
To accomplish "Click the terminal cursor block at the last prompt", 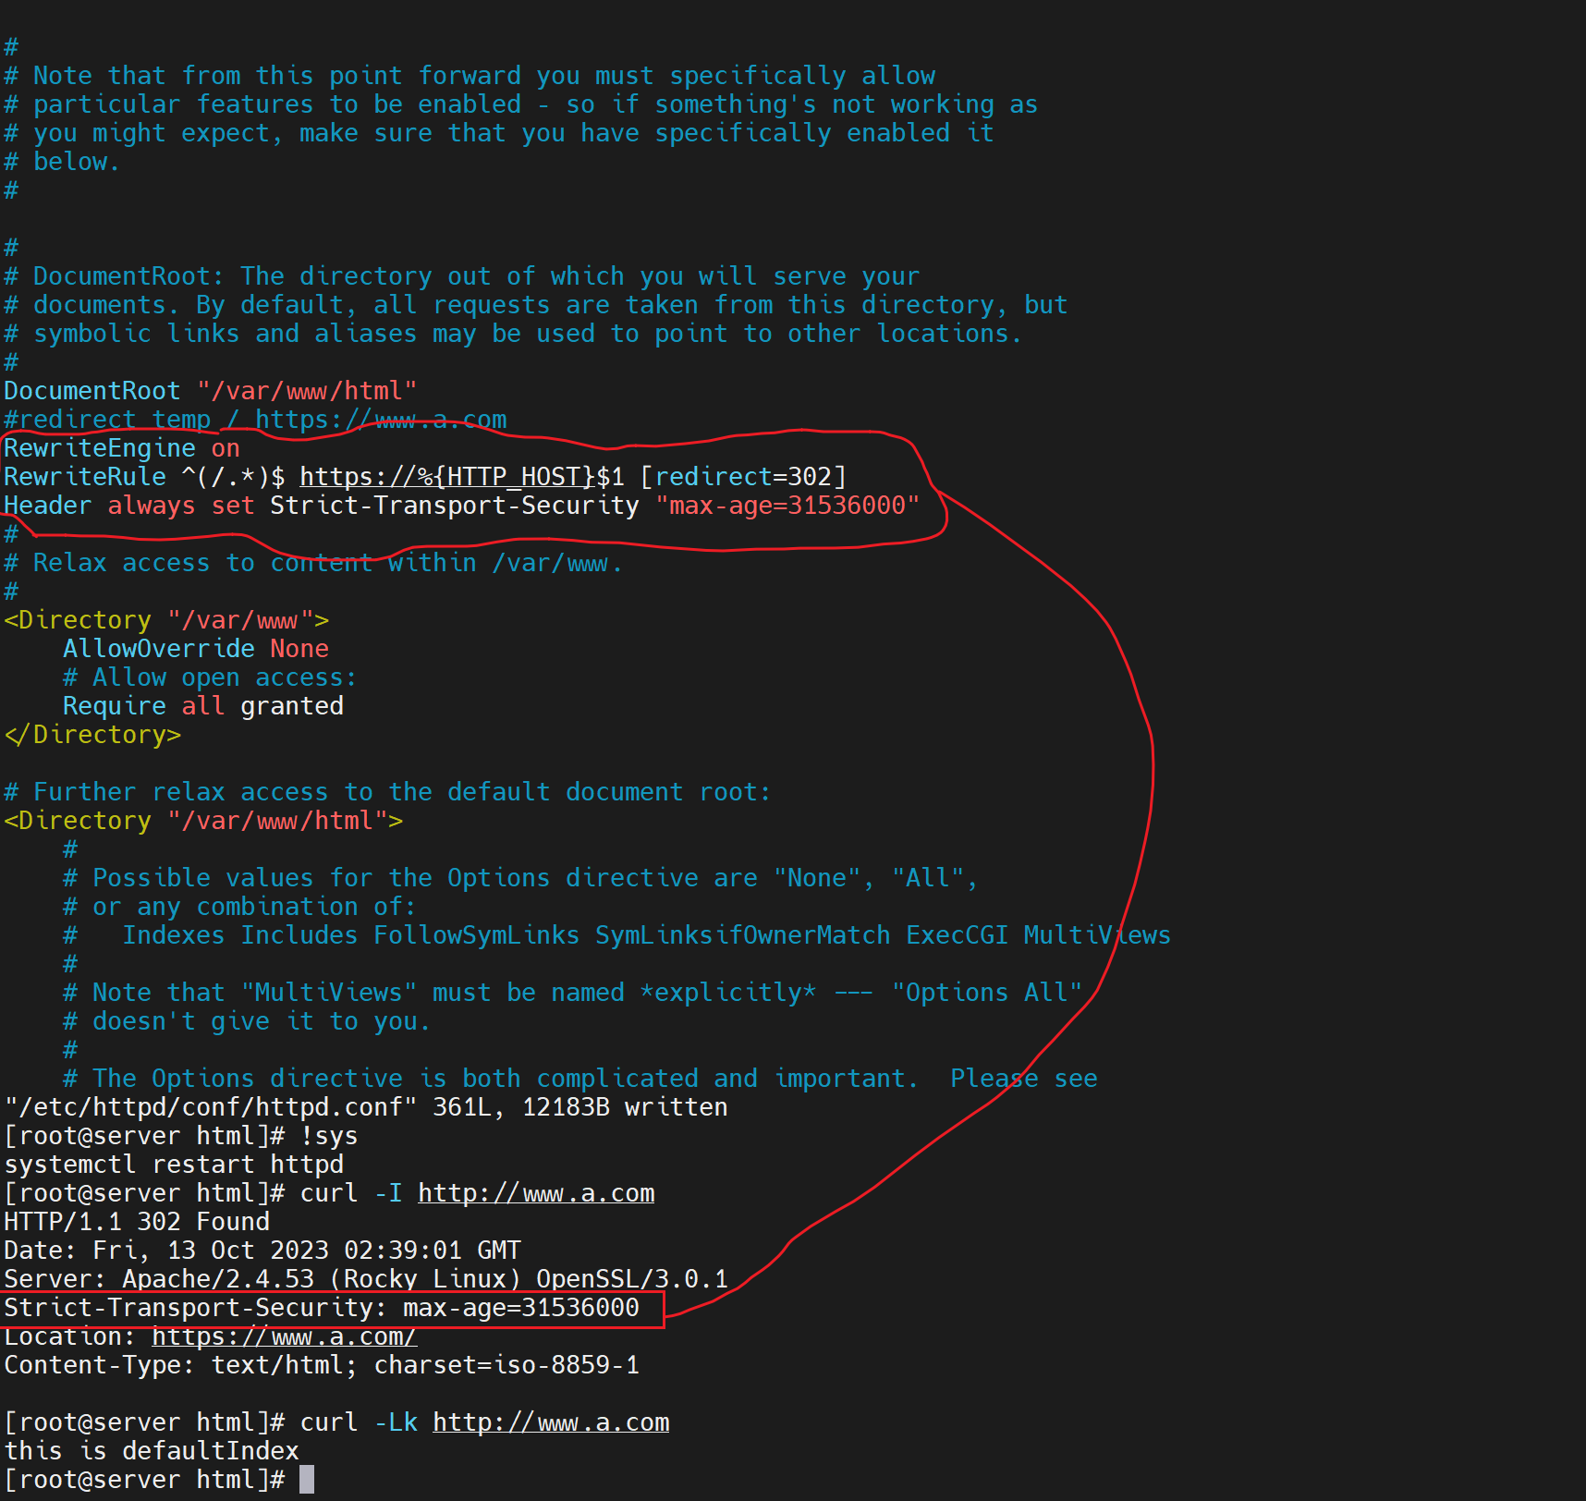I will click(307, 1480).
